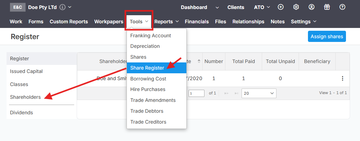This screenshot has width=360, height=141.
Task: Click the last page arrow in pager
Action: coord(236,93)
